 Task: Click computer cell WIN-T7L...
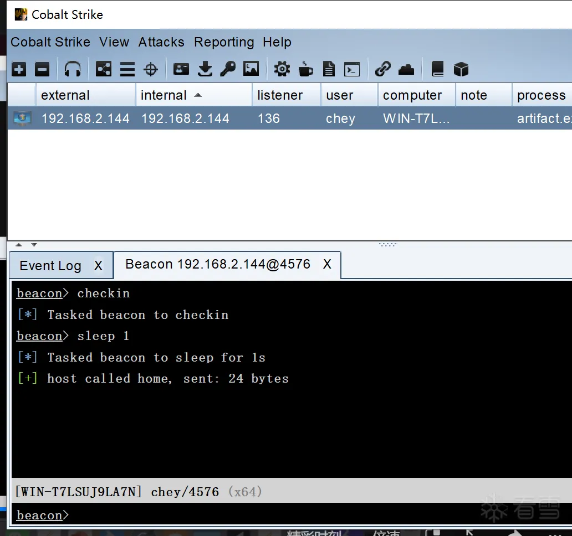(x=416, y=118)
